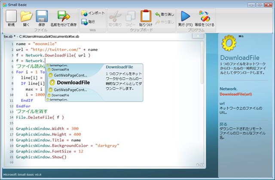Viewport: 275px width, 180px height.
Task: Redo with the やり直し button
Action: tap(165, 22)
